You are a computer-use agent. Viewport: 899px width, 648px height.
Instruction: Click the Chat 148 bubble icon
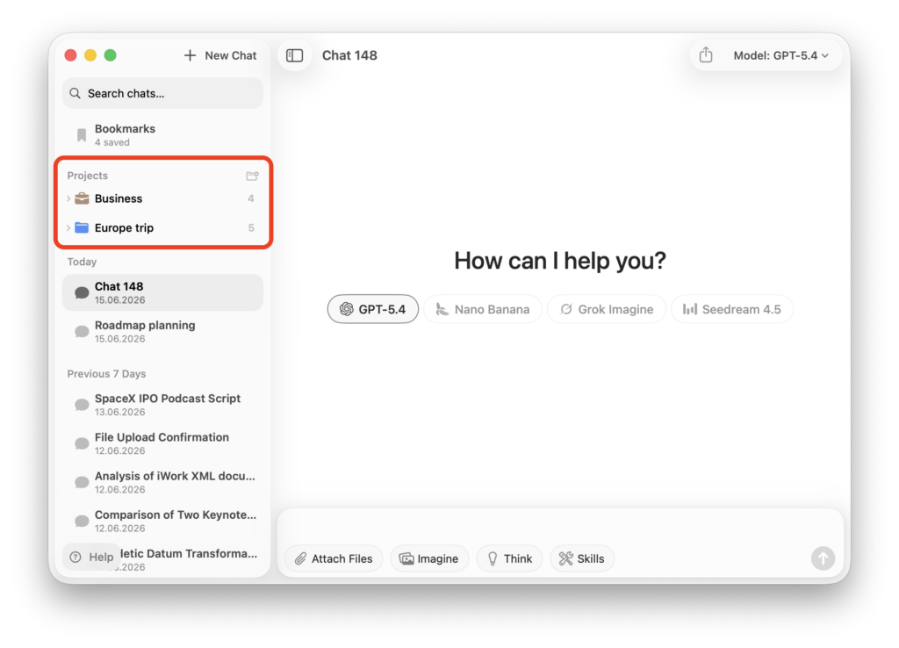[82, 292]
